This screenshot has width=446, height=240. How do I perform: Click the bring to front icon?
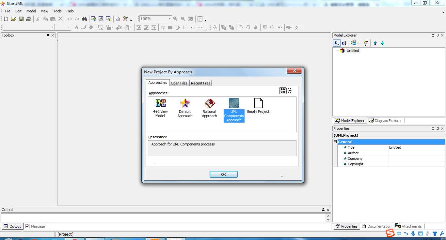coord(224,27)
